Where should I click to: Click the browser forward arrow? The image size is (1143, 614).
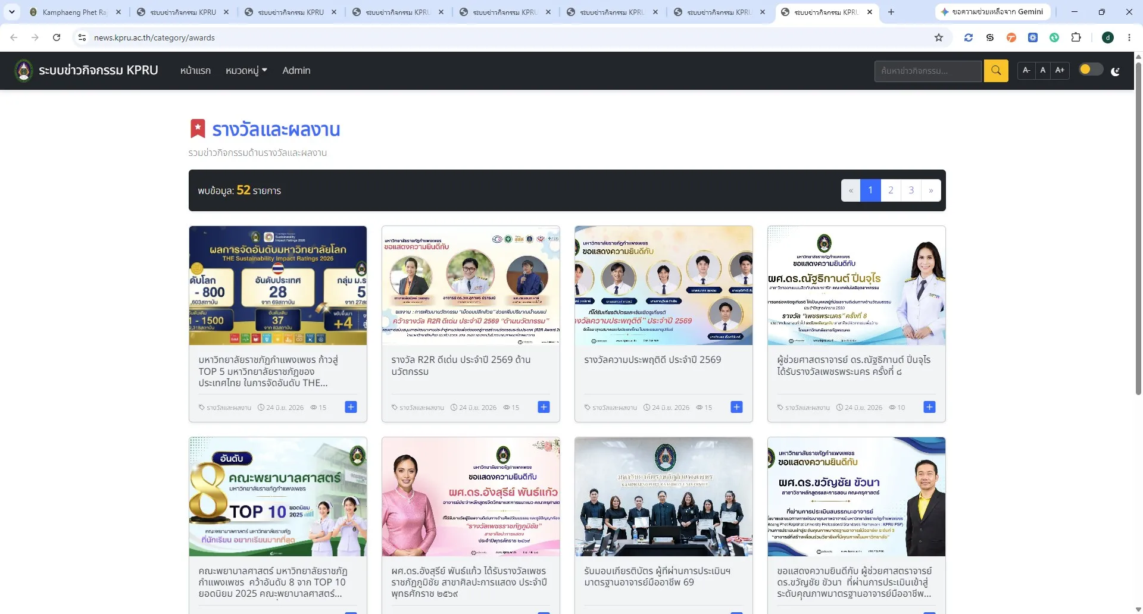(x=35, y=37)
